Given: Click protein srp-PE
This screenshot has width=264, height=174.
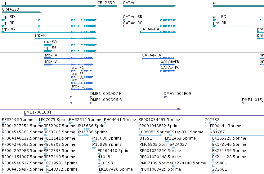Looking at the screenshot, I should (82, 89).
